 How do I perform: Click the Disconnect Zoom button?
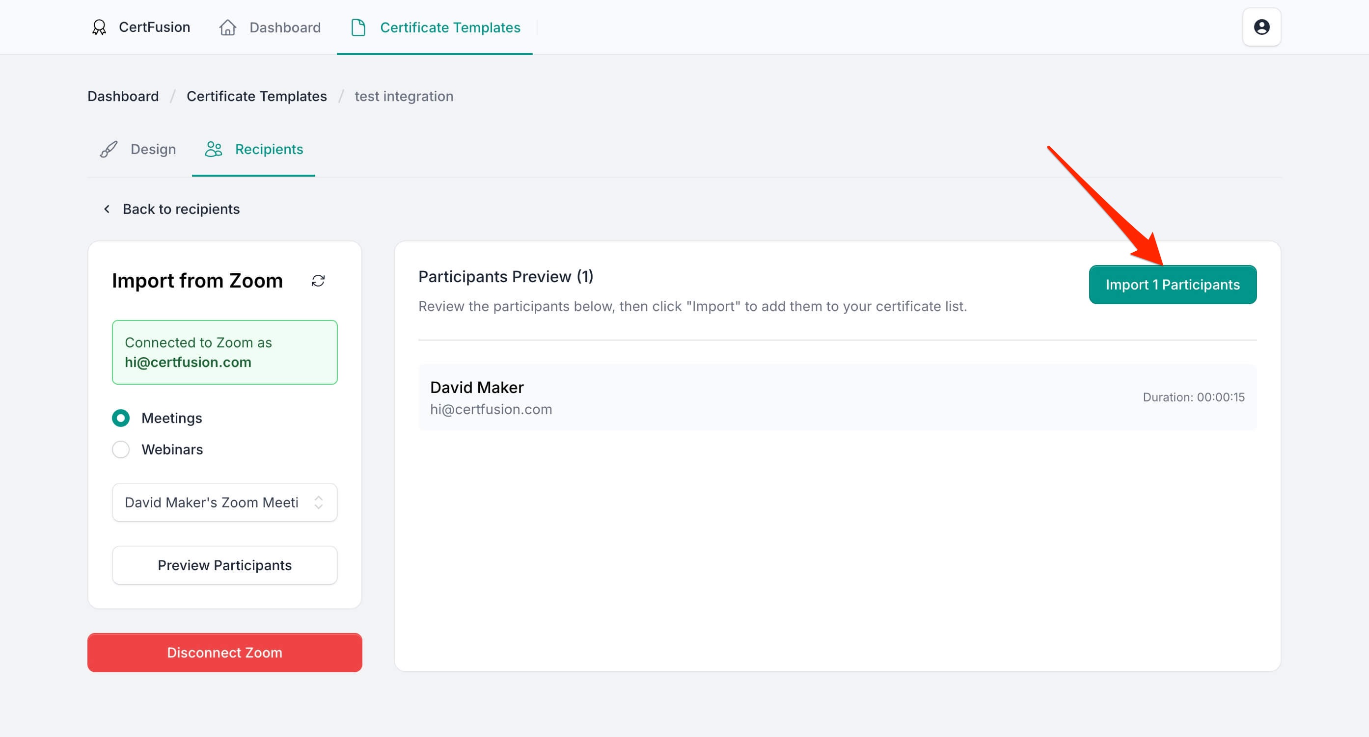point(224,653)
